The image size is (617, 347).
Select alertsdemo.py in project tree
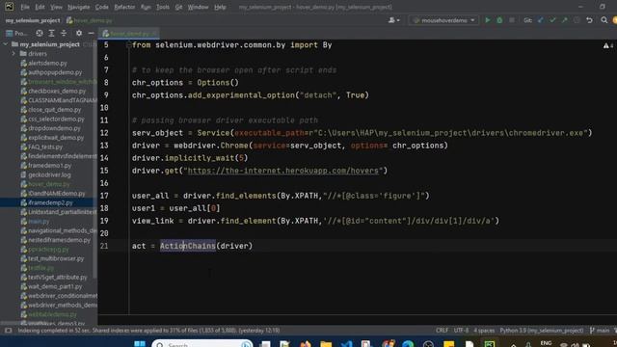47,63
